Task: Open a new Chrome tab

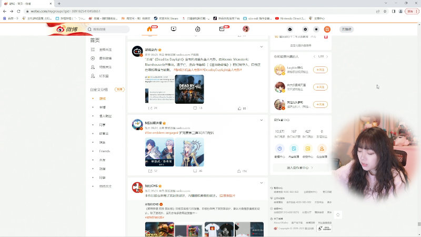Action: pyautogui.click(x=59, y=4)
